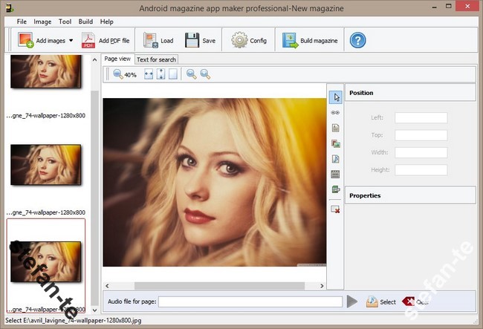Click the delete object icon

pos(336,209)
